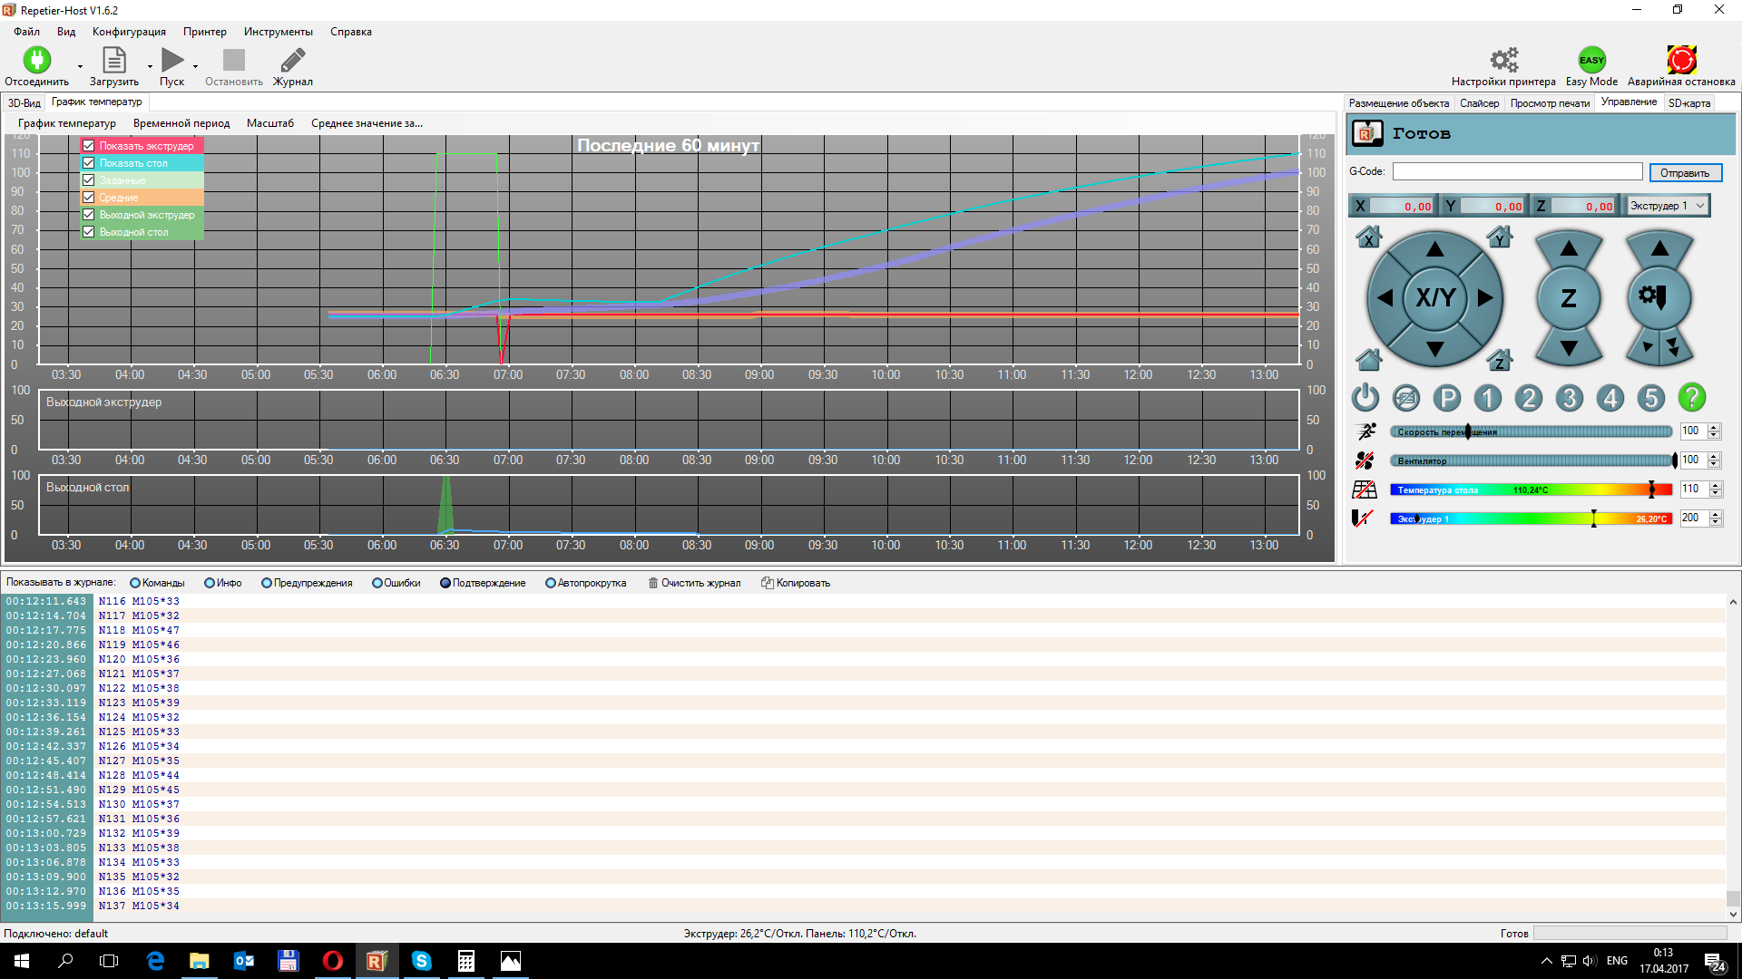
Task: Click the heated bed temperature toggle icon
Action: (1364, 489)
